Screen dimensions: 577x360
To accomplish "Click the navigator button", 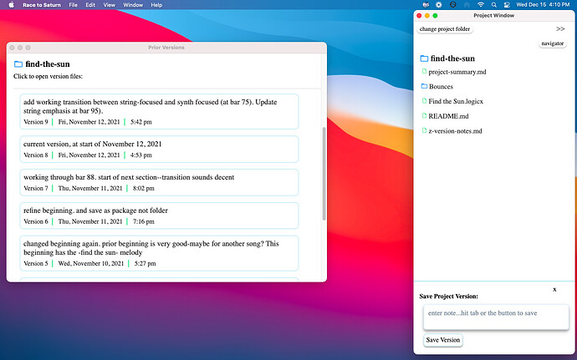I will 553,43.
